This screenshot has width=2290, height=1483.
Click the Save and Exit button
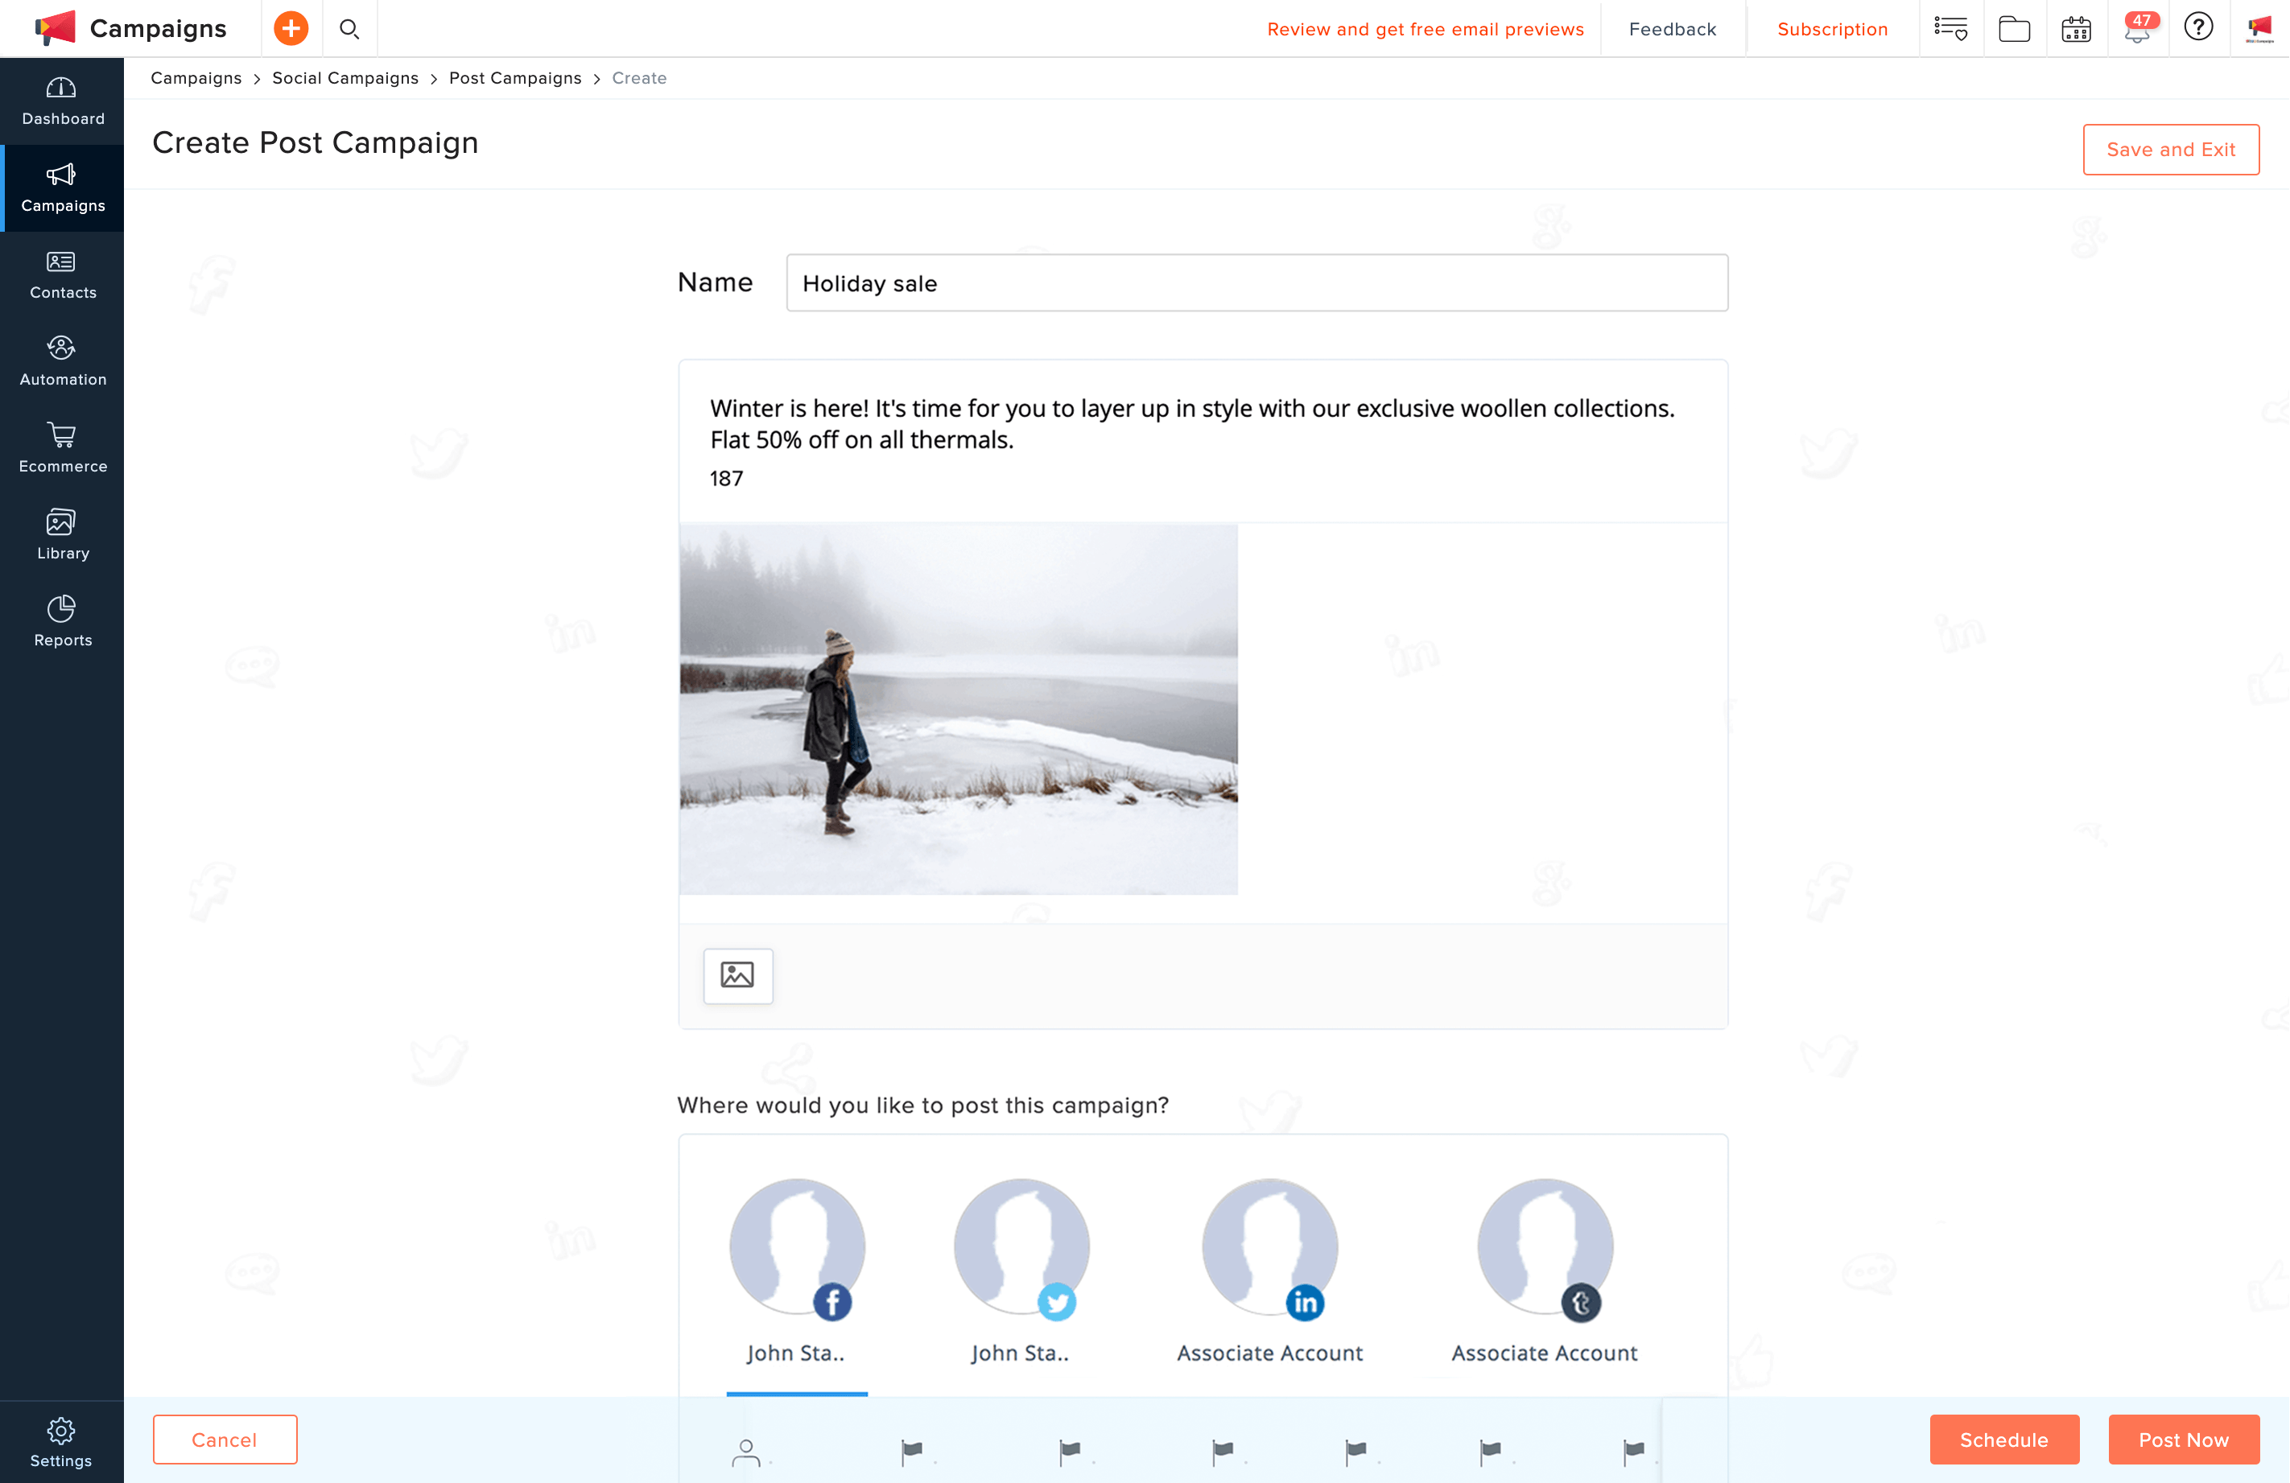point(2171,149)
